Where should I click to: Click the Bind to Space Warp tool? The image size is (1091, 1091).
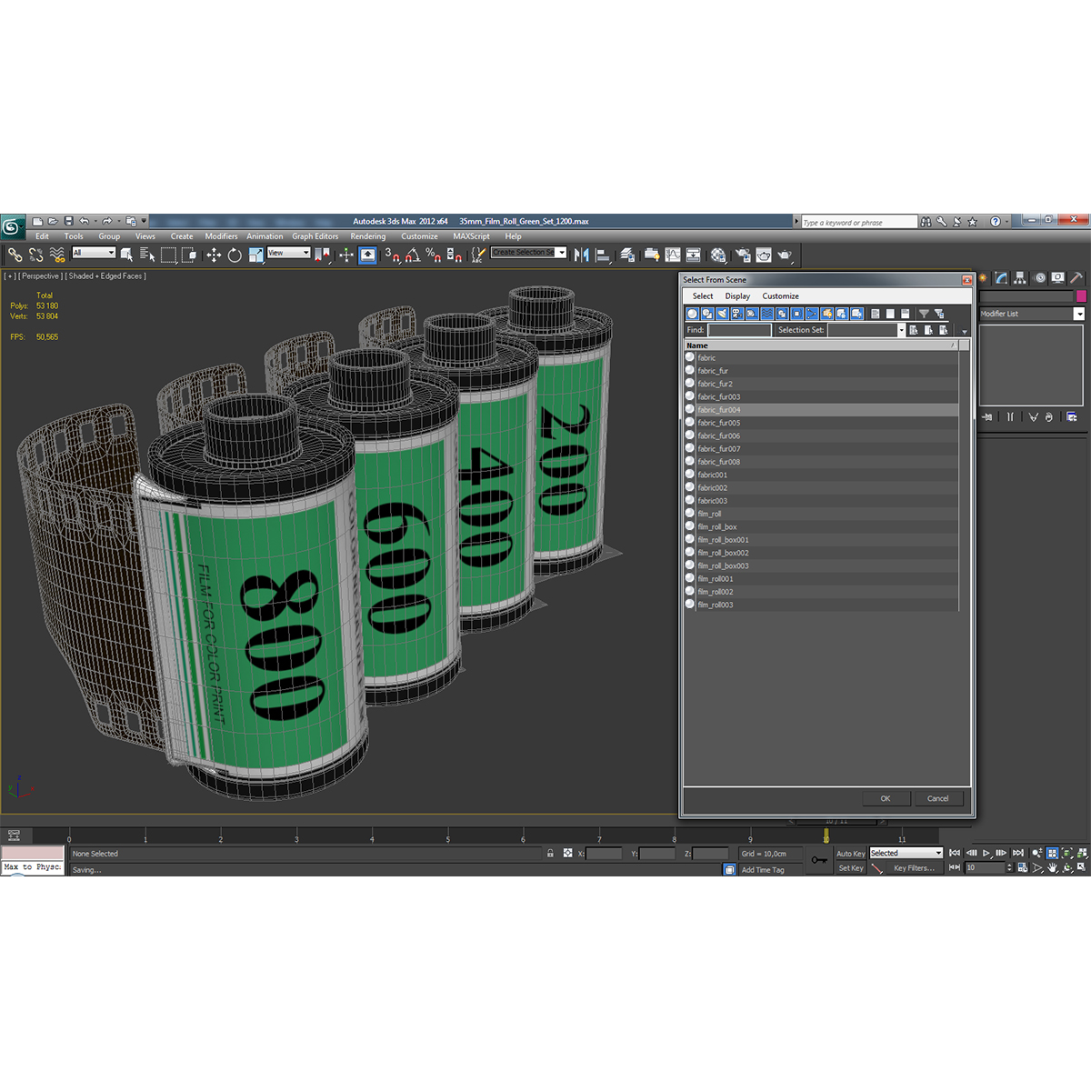56,255
